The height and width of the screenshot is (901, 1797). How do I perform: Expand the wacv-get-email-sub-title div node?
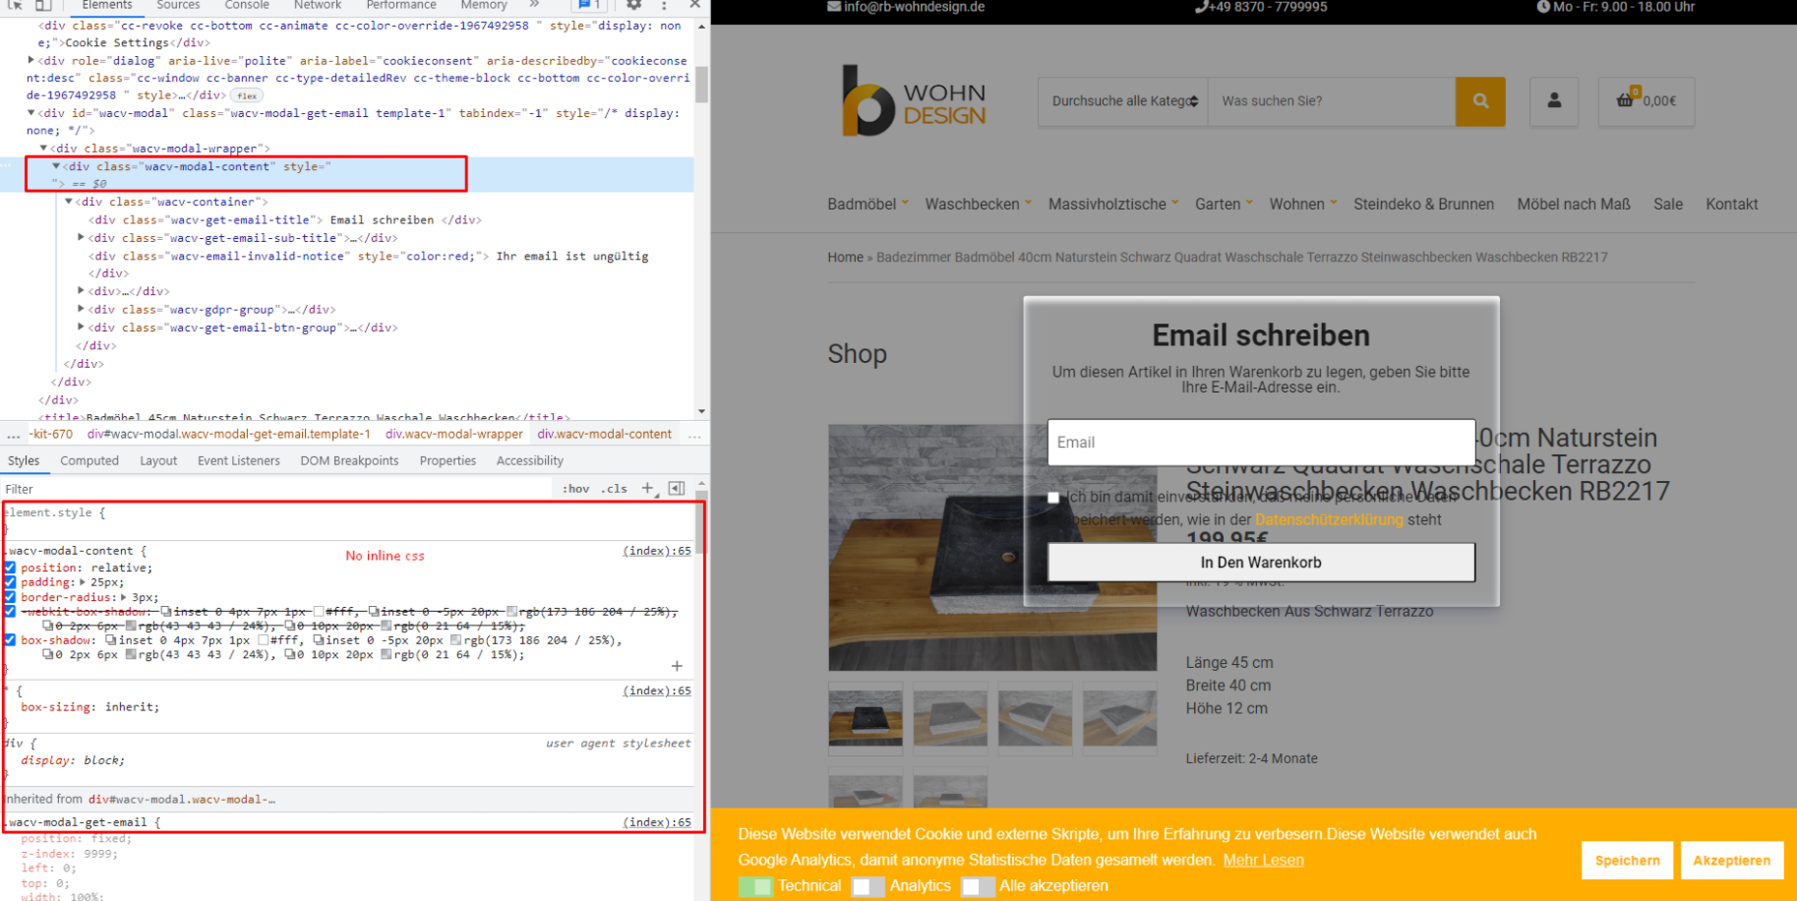81,238
